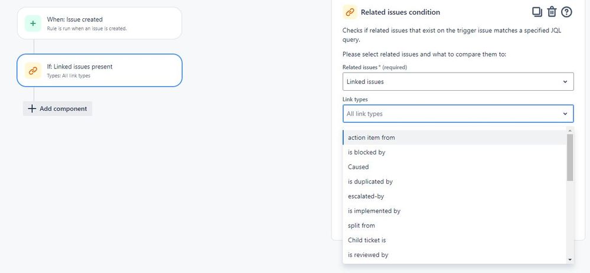Pick "is duplicated by" from the list
Screen dimensions: 590x273
(x=455, y=182)
